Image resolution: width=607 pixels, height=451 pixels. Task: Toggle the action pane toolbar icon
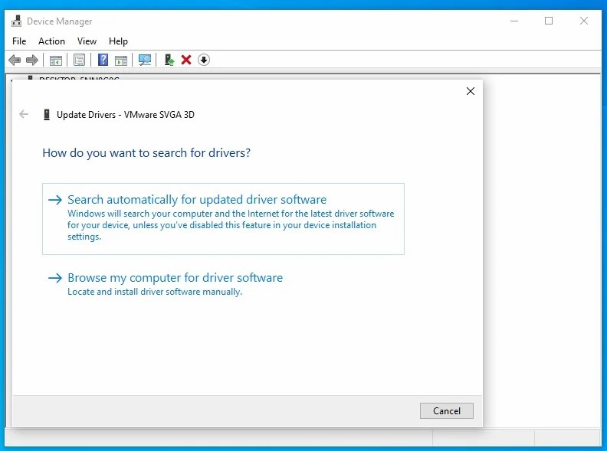point(121,60)
